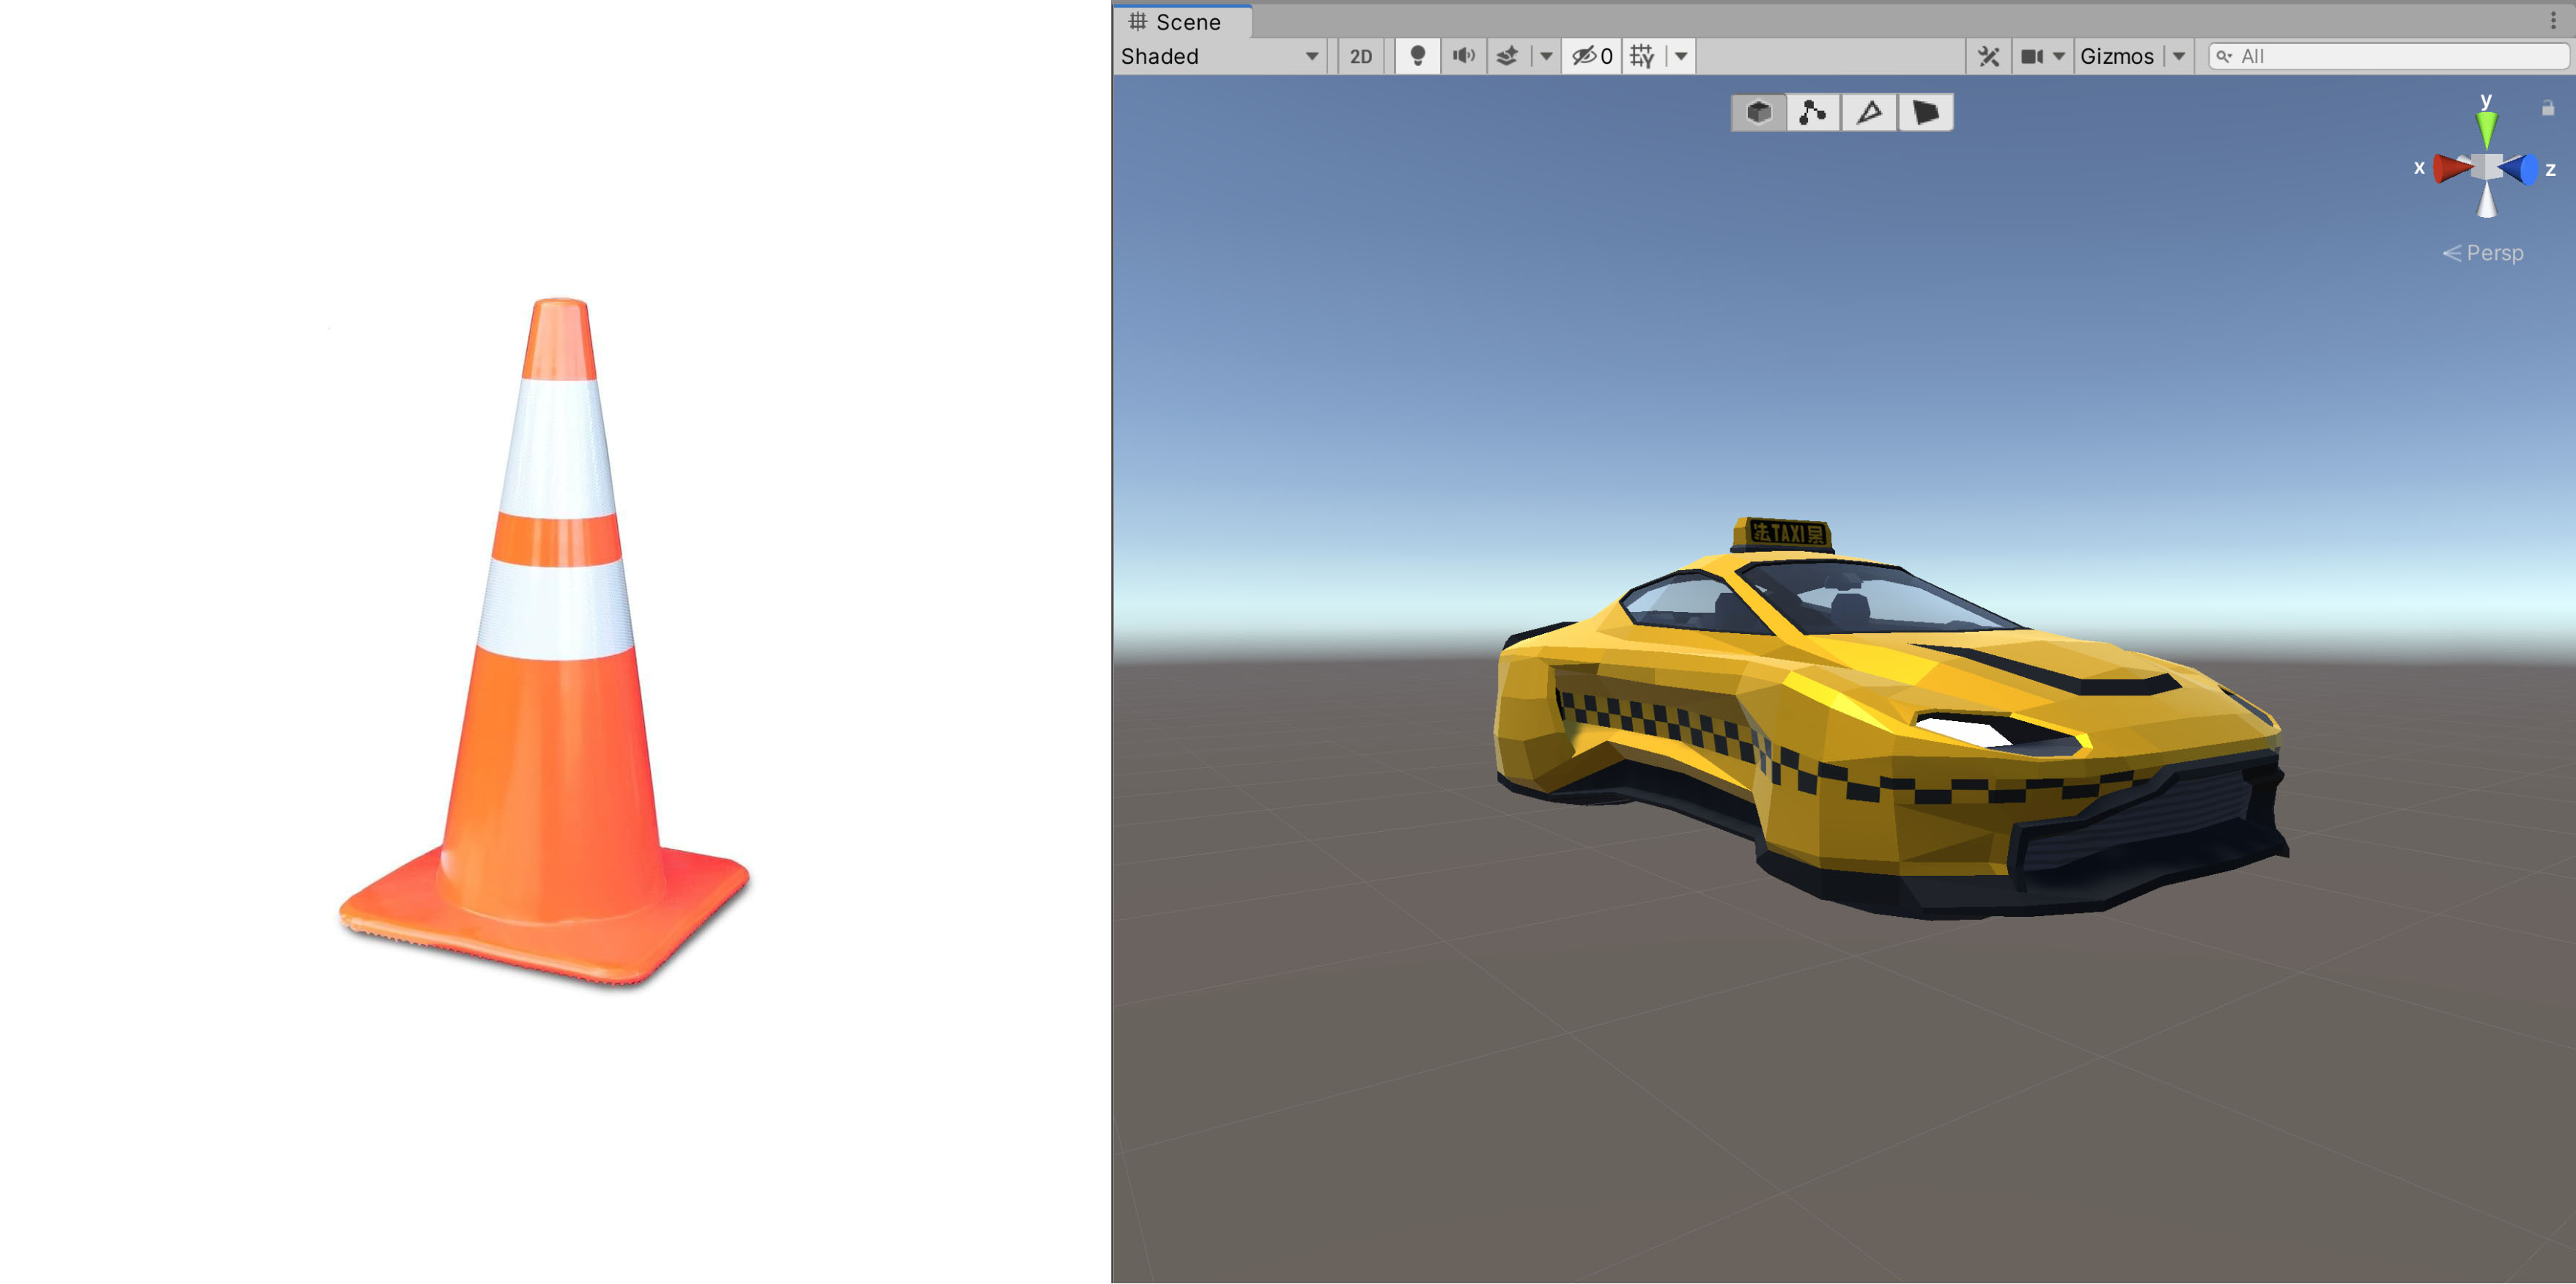The height and width of the screenshot is (1284, 2576).
Task: Toggle hidden objects scene visibility
Action: [x=1591, y=56]
